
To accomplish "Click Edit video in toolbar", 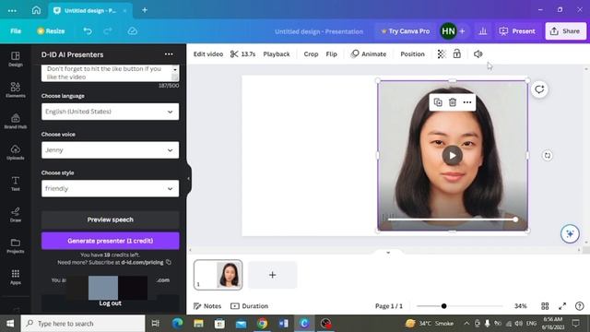I will click(208, 54).
